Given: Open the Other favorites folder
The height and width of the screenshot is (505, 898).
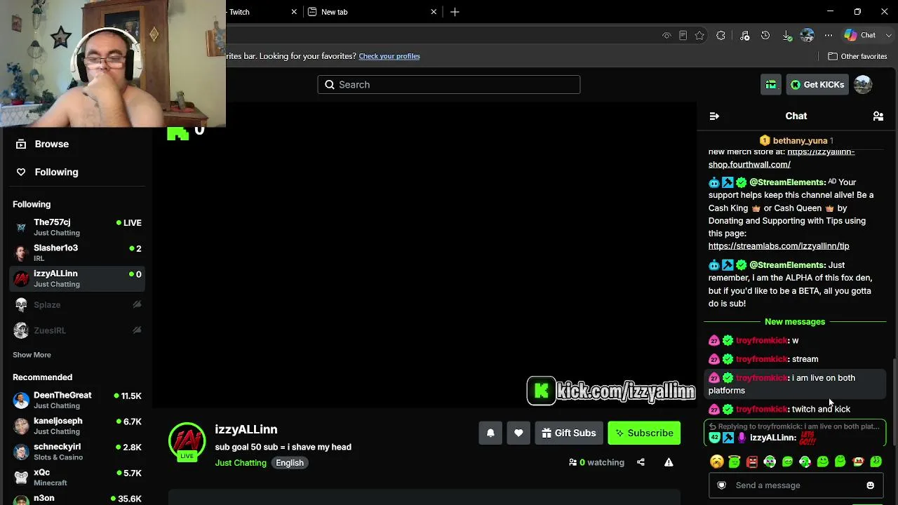Looking at the screenshot, I should 857,56.
